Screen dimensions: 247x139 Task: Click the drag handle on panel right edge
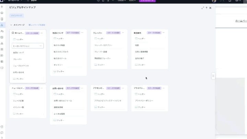(x=213, y=76)
